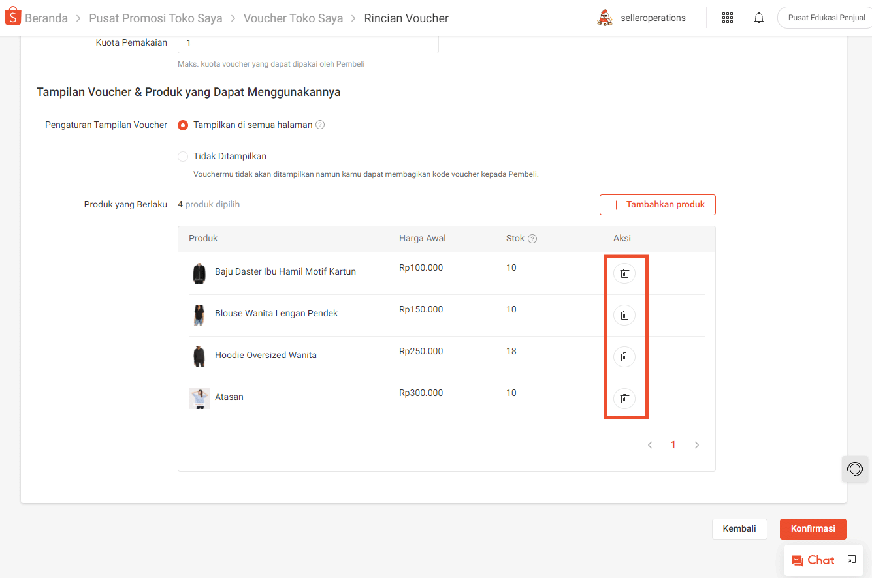872x578 pixels.
Task: Go to previous page of product table
Action: [650, 445]
